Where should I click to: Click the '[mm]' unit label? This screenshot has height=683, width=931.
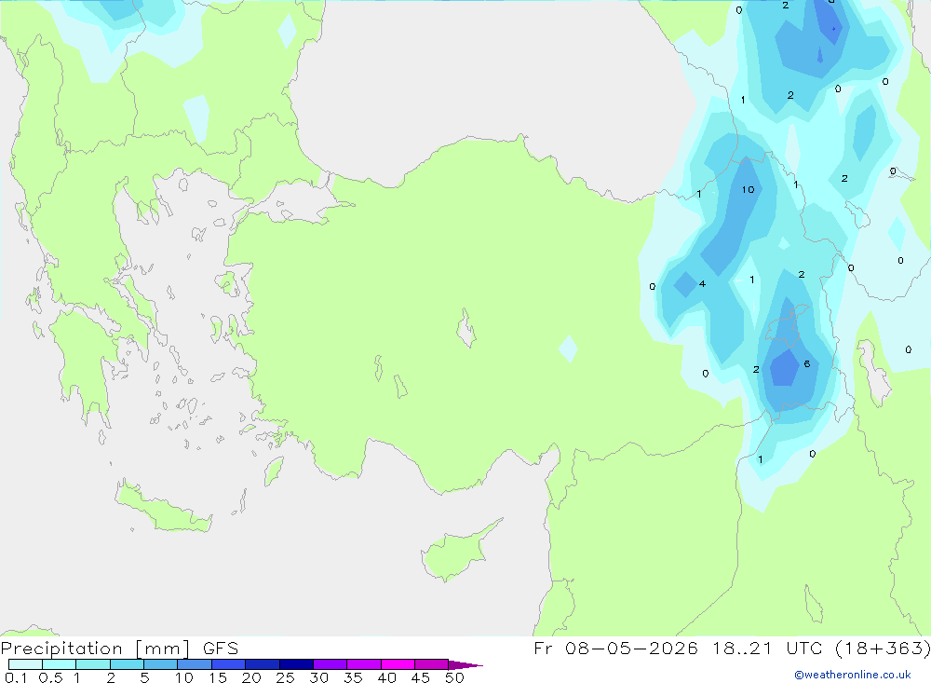click(162, 648)
